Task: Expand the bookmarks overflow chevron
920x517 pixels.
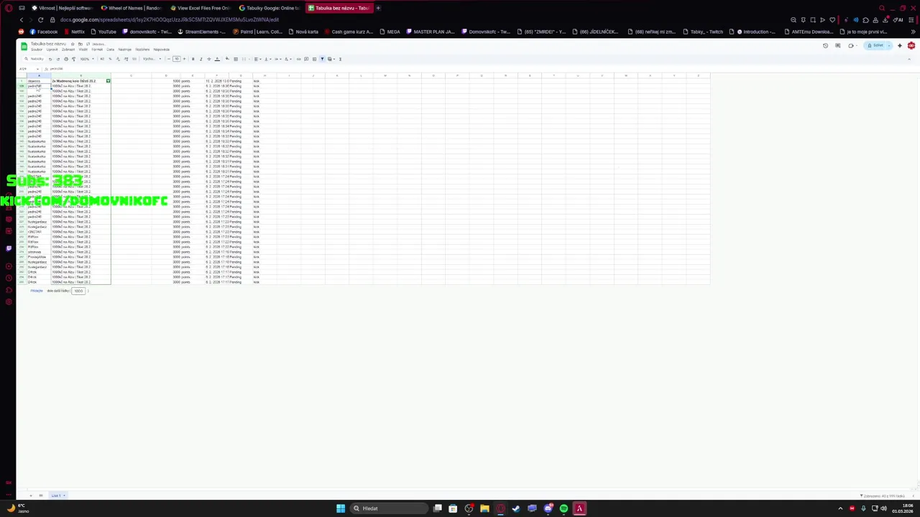Action: click(914, 32)
